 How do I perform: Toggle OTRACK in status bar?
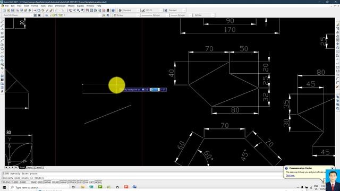pos(72,183)
